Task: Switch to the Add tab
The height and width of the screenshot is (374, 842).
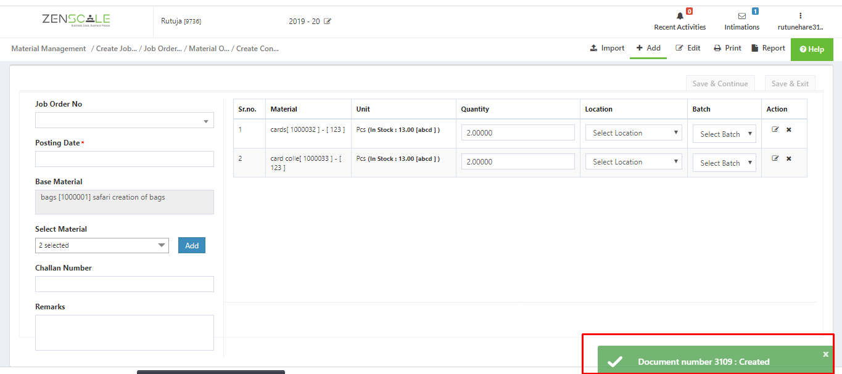Action: tap(648, 48)
